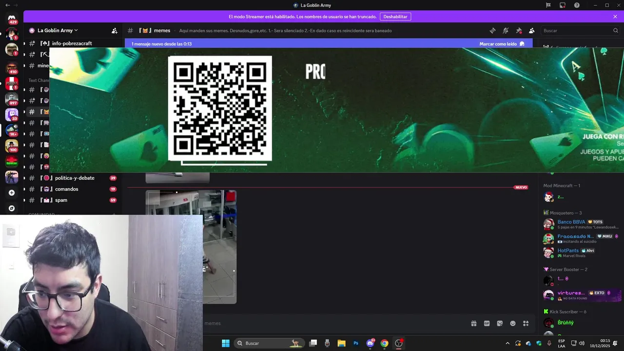Click the screen recording indicator icon in title bar

(563, 5)
